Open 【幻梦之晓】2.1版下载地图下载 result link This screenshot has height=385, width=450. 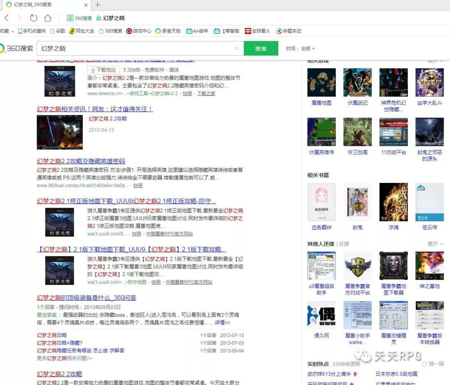click(x=131, y=249)
